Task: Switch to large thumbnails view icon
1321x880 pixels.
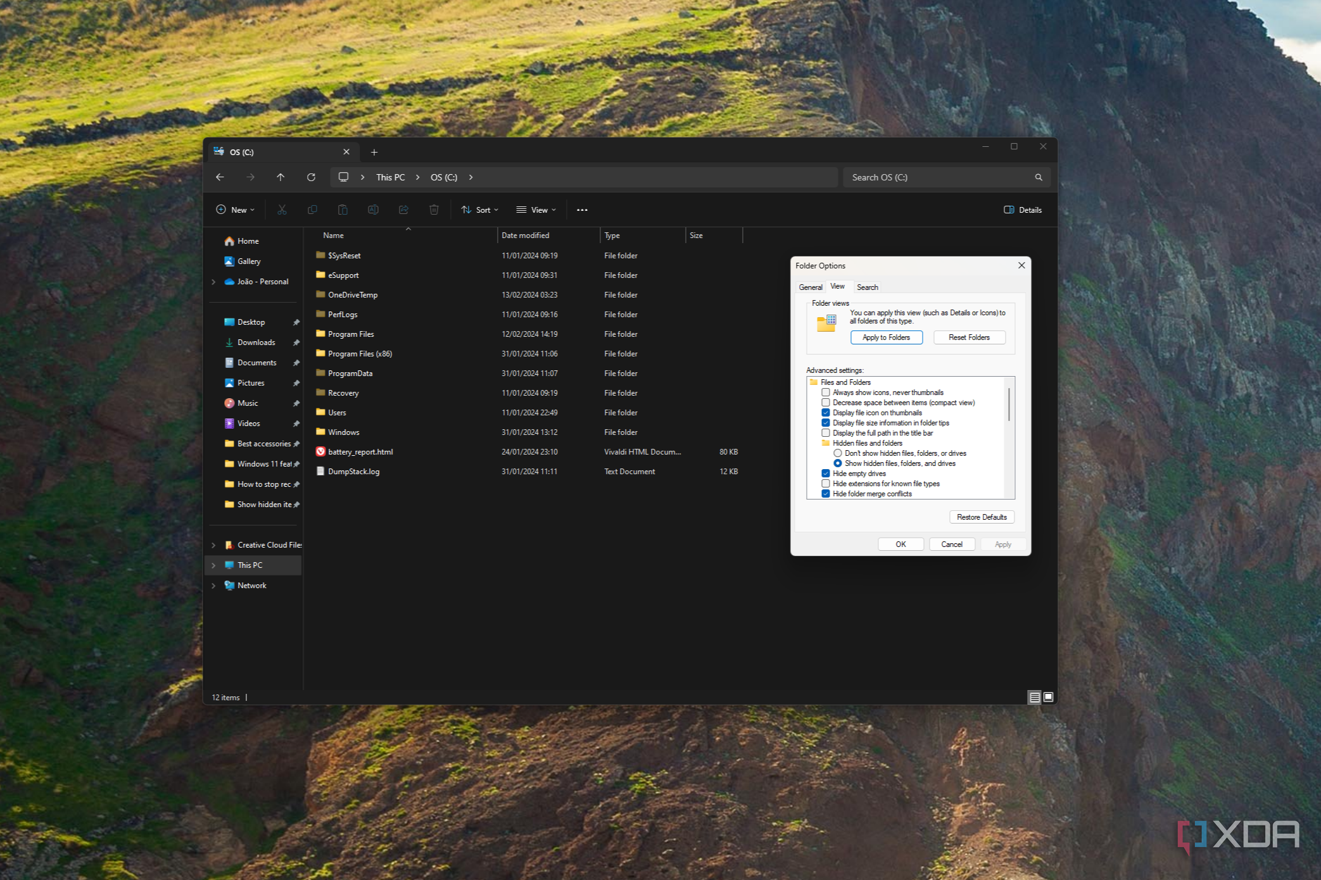Action: coord(1049,697)
